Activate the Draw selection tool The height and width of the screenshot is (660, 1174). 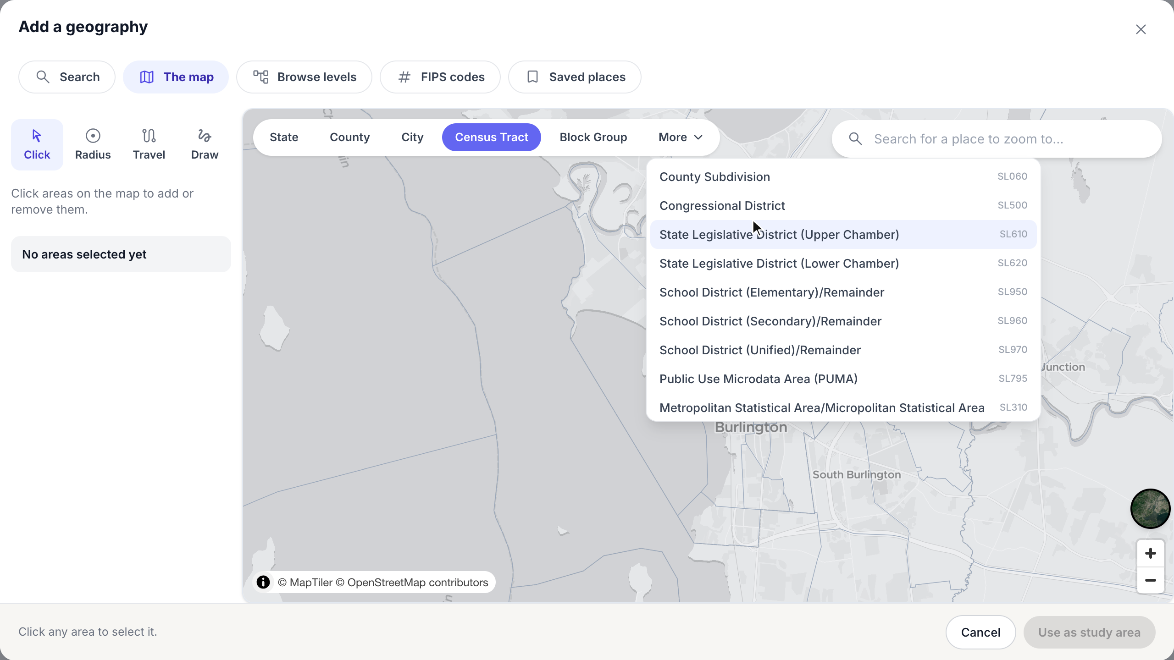coord(205,145)
